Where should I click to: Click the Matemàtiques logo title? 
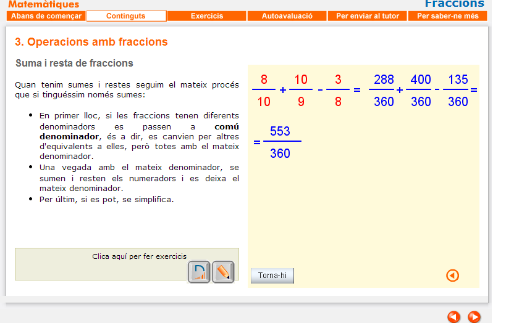click(x=44, y=5)
